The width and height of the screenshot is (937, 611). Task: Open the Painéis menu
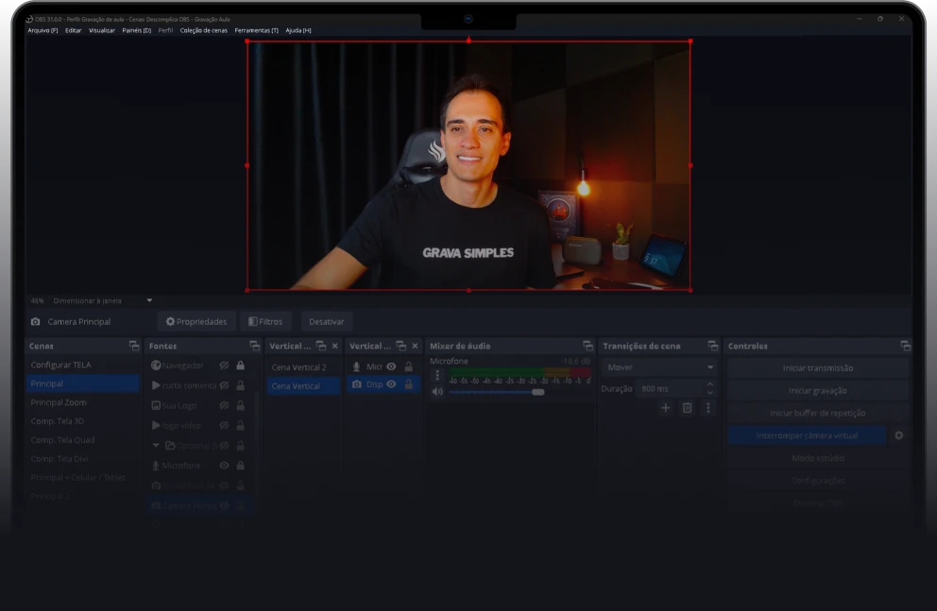click(x=136, y=30)
